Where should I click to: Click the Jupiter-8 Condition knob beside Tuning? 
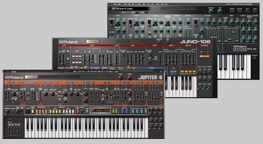(x=121, y=78)
